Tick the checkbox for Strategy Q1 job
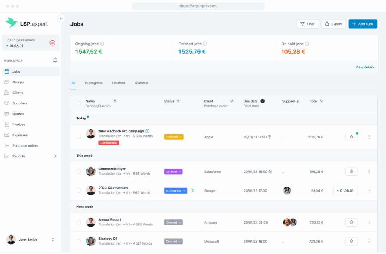 click(79, 242)
